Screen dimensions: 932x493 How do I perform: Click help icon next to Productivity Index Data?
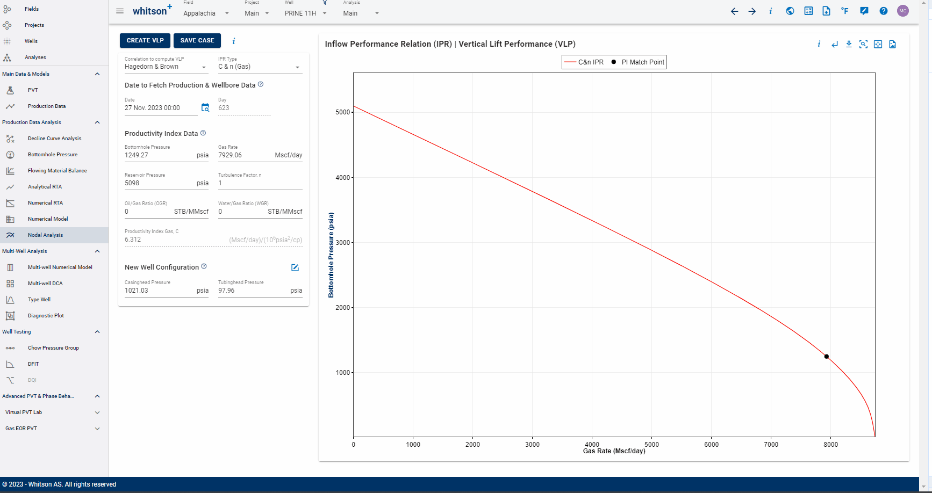(x=203, y=133)
